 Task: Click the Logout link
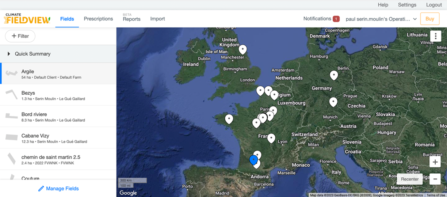pyautogui.click(x=434, y=5)
